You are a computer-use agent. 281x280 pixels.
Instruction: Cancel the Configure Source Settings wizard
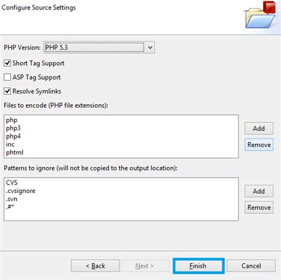[251, 266]
